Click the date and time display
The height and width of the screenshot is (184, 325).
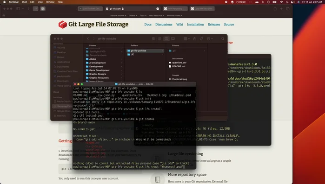[x=312, y=2]
